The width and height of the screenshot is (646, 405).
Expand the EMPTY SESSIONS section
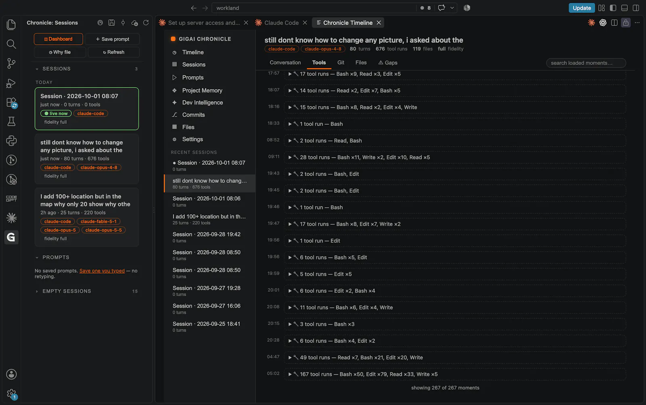(86, 291)
